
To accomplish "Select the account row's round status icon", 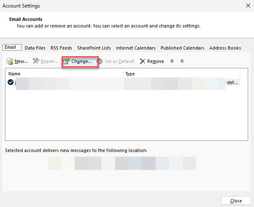I will pos(10,82).
